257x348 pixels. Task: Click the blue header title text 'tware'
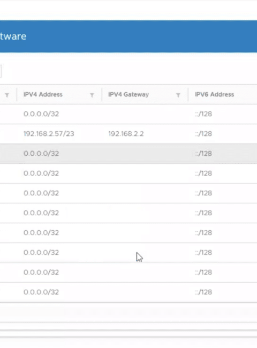(x=13, y=36)
